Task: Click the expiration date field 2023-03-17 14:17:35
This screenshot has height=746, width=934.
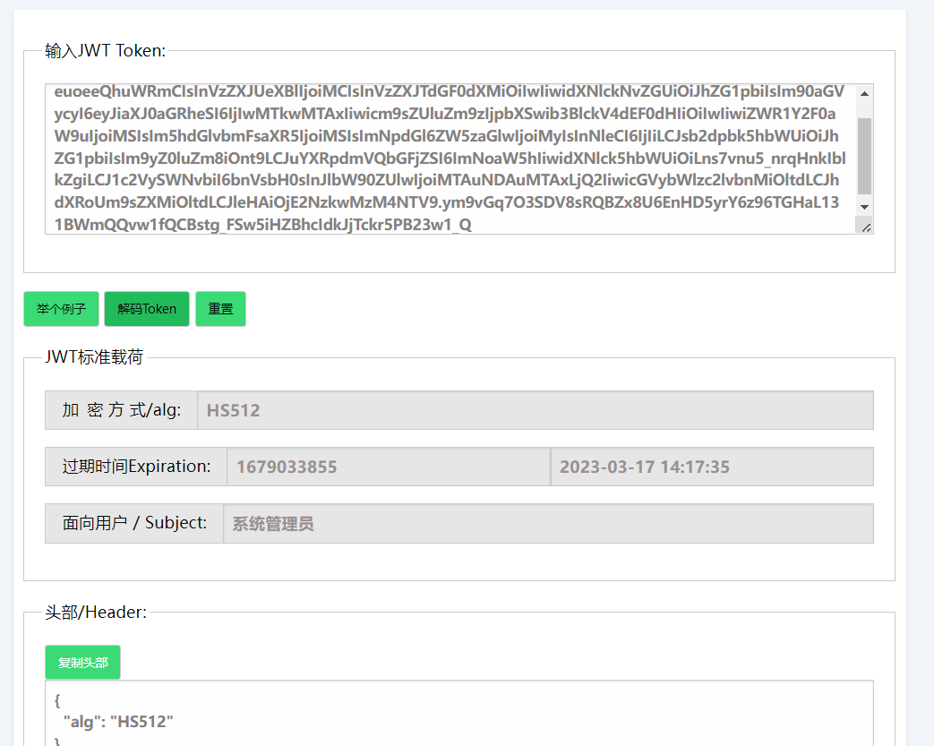Action: (x=711, y=467)
